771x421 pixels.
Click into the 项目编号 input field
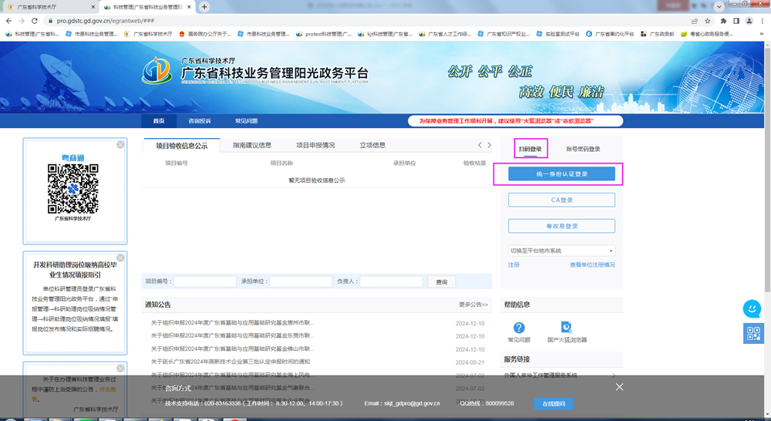pyautogui.click(x=205, y=281)
